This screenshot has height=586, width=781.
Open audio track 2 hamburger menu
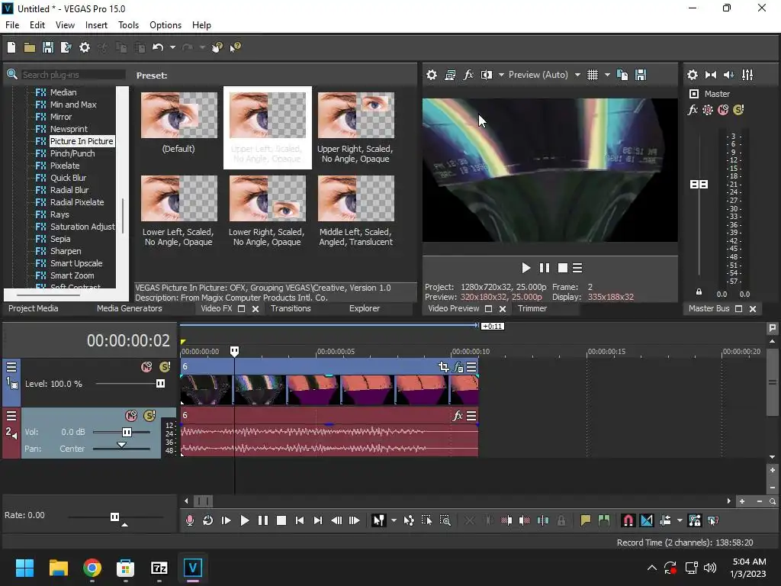coord(11,416)
